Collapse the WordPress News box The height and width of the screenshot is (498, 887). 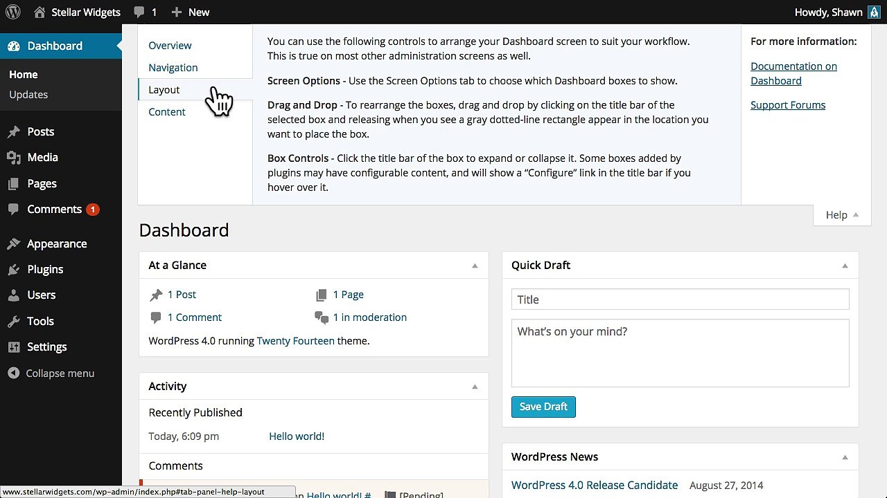click(845, 457)
